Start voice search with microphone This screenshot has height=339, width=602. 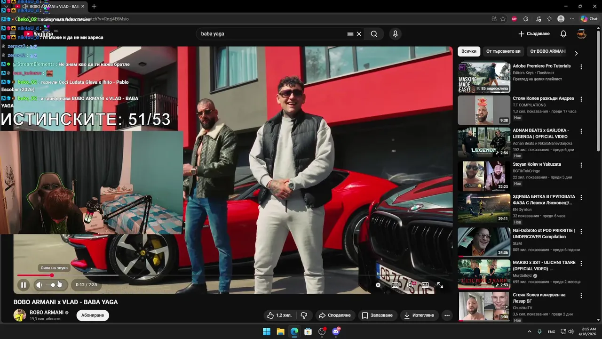tap(395, 34)
